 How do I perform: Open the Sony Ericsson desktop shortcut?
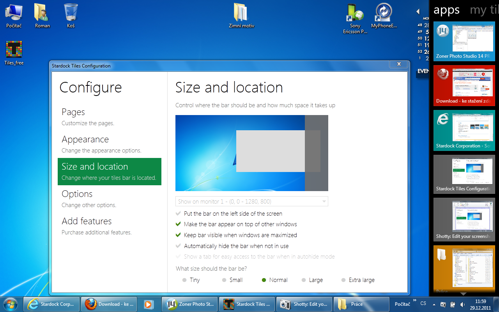click(355, 19)
